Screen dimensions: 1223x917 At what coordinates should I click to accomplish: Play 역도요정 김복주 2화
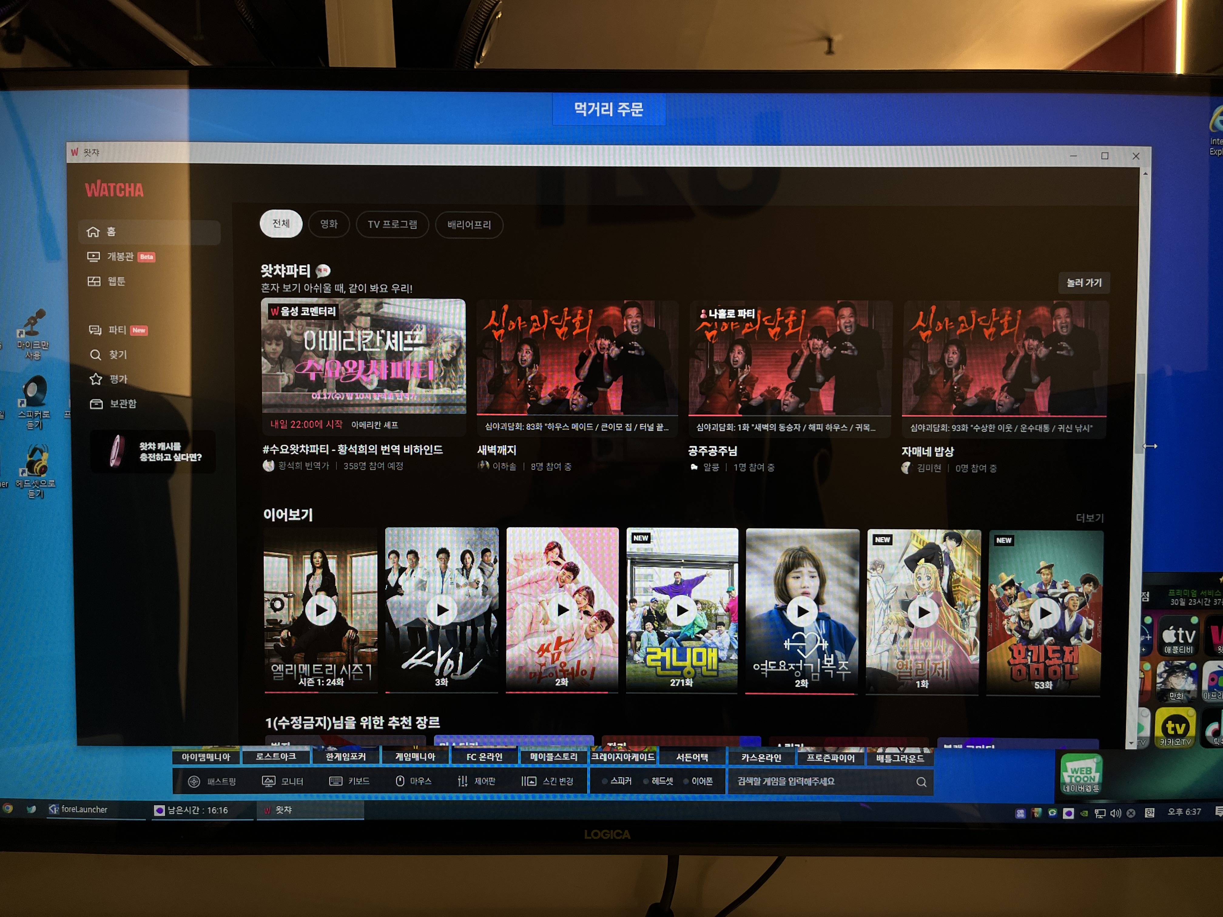[x=802, y=611]
